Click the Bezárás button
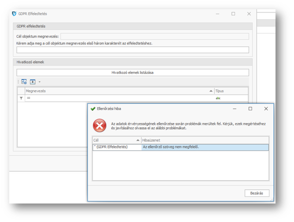294x222 pixels. pyautogui.click(x=257, y=193)
